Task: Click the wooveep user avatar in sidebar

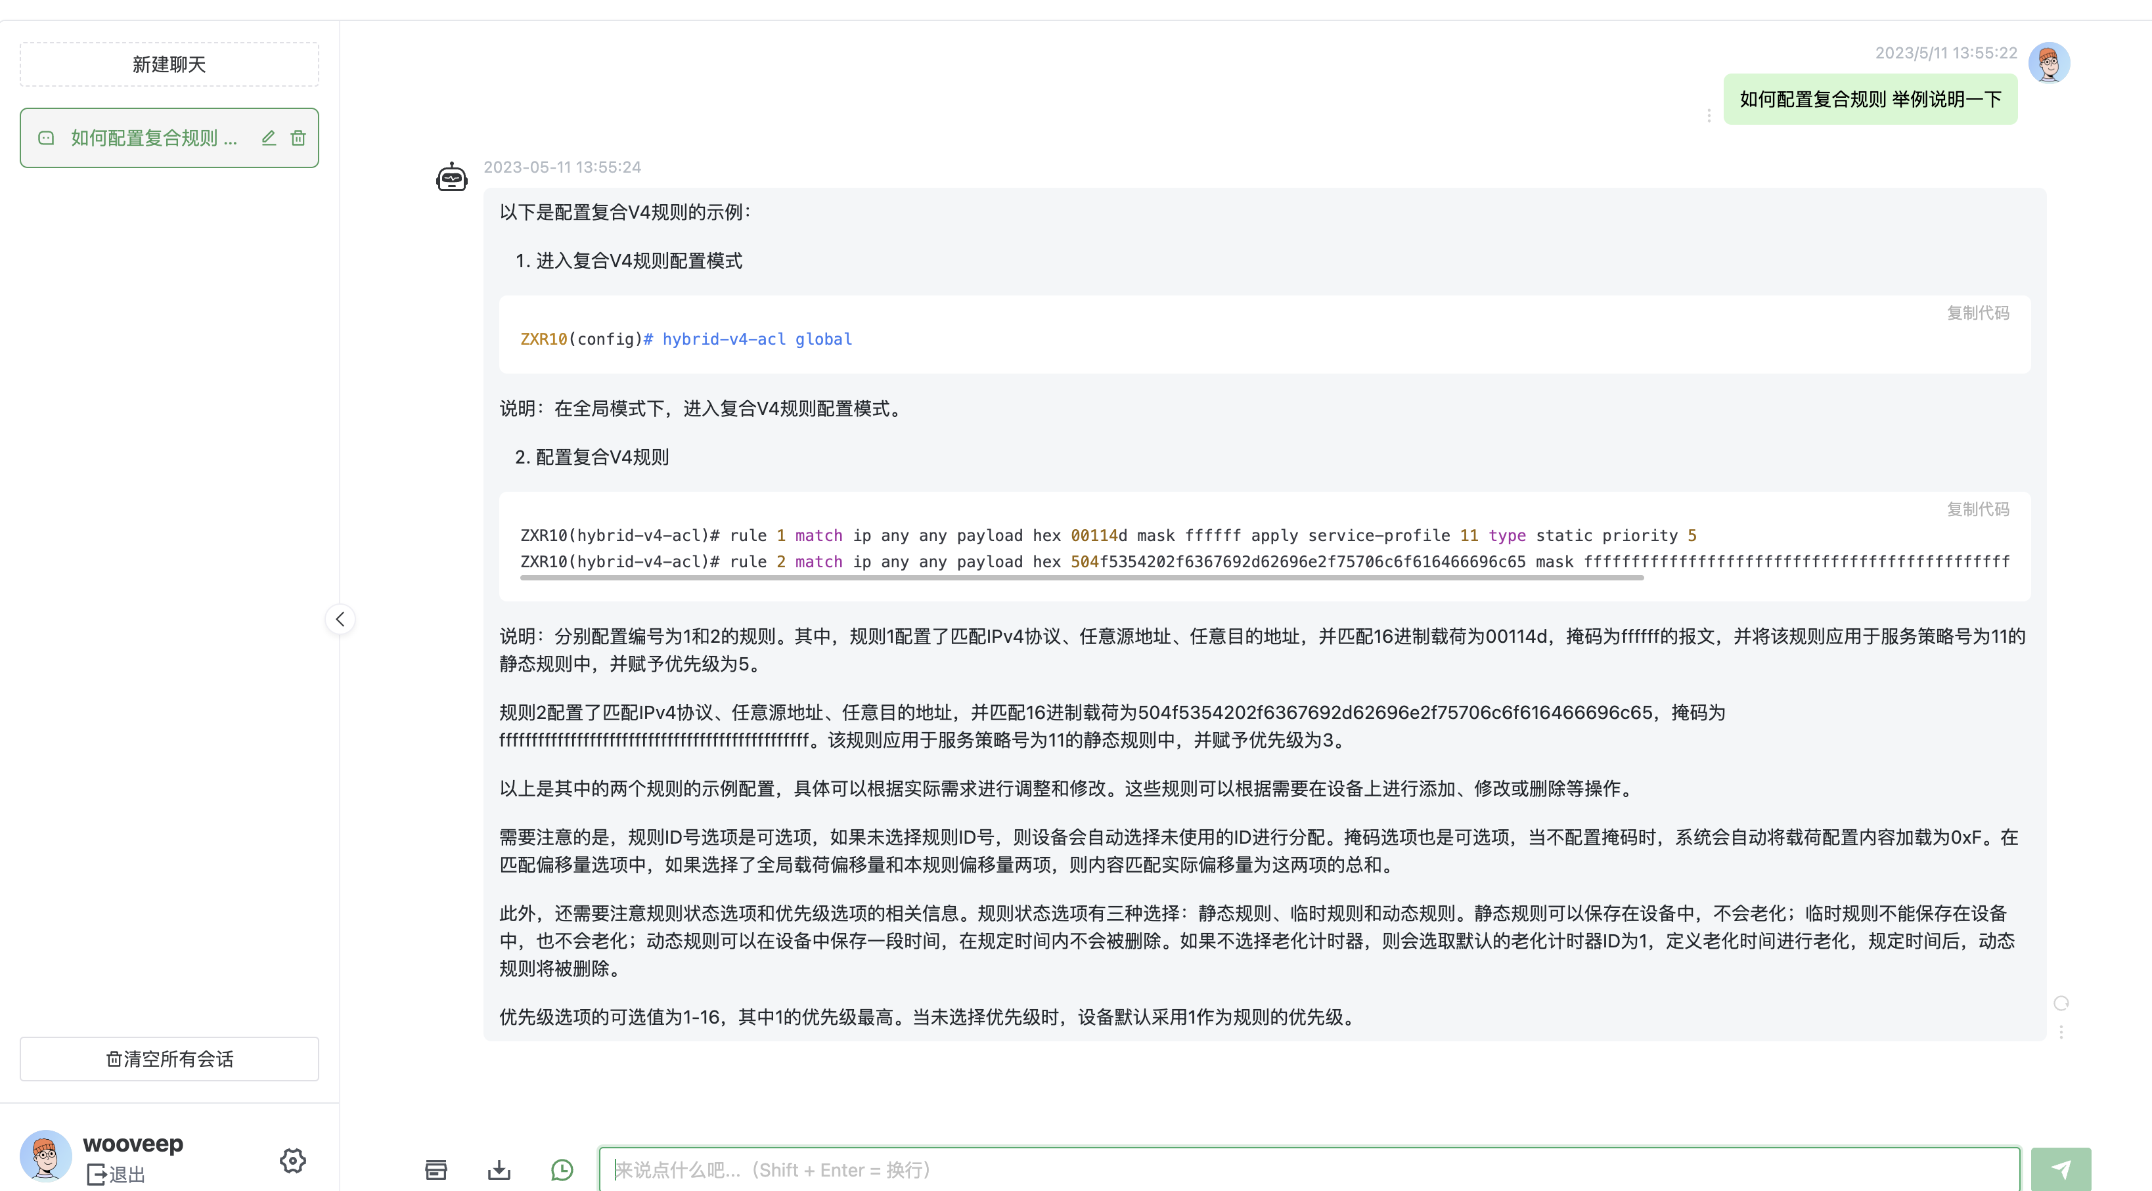Action: point(46,1156)
